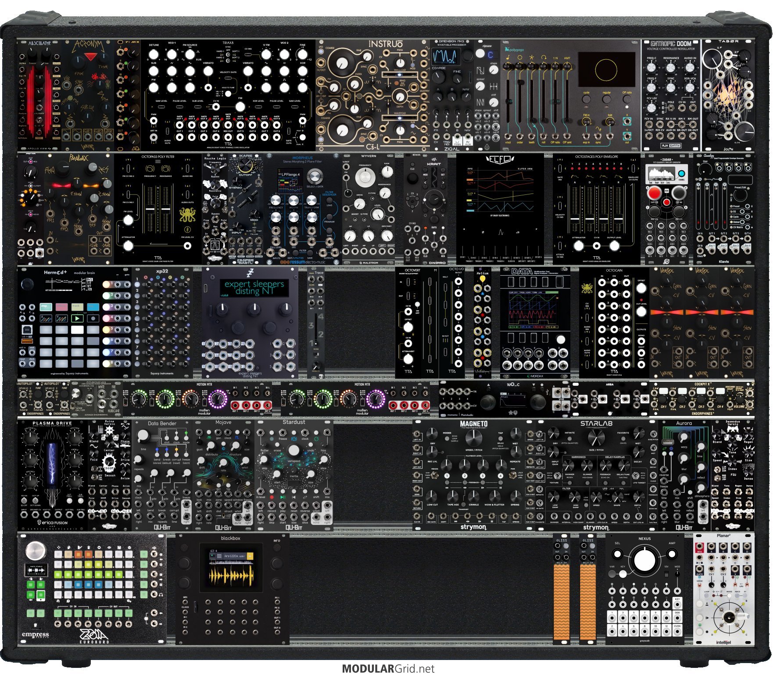The height and width of the screenshot is (678, 777).
Task: Click the Dimension MK3 wavetable display
Action: (446, 56)
